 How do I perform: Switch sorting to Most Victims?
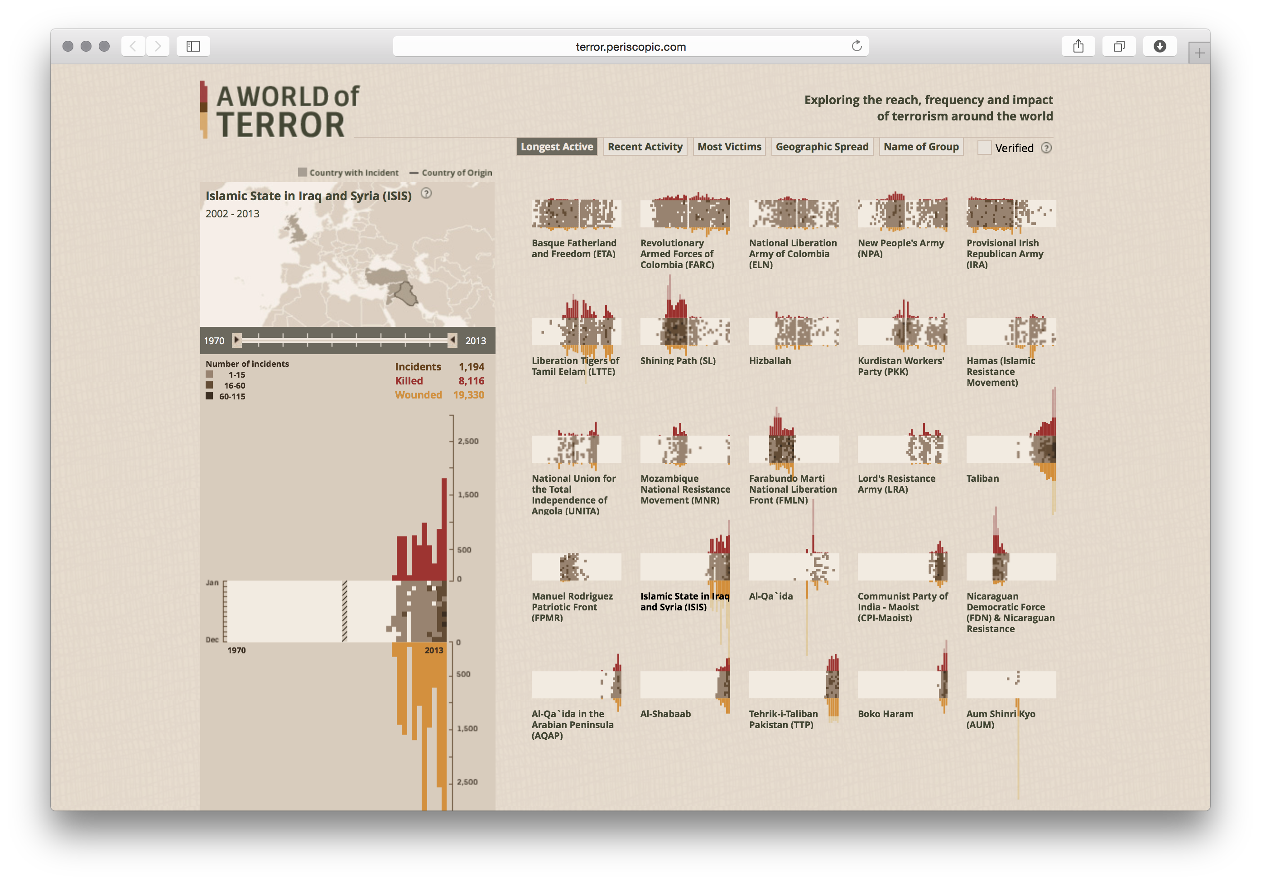(x=729, y=146)
